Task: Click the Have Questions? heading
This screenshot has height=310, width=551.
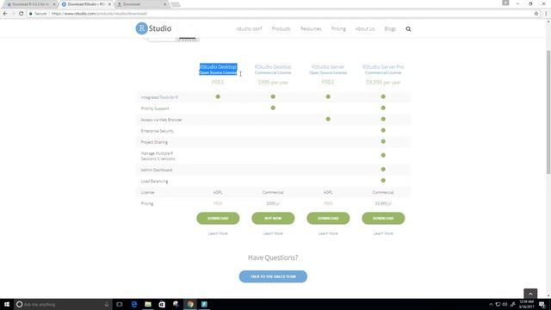Action: click(273, 257)
